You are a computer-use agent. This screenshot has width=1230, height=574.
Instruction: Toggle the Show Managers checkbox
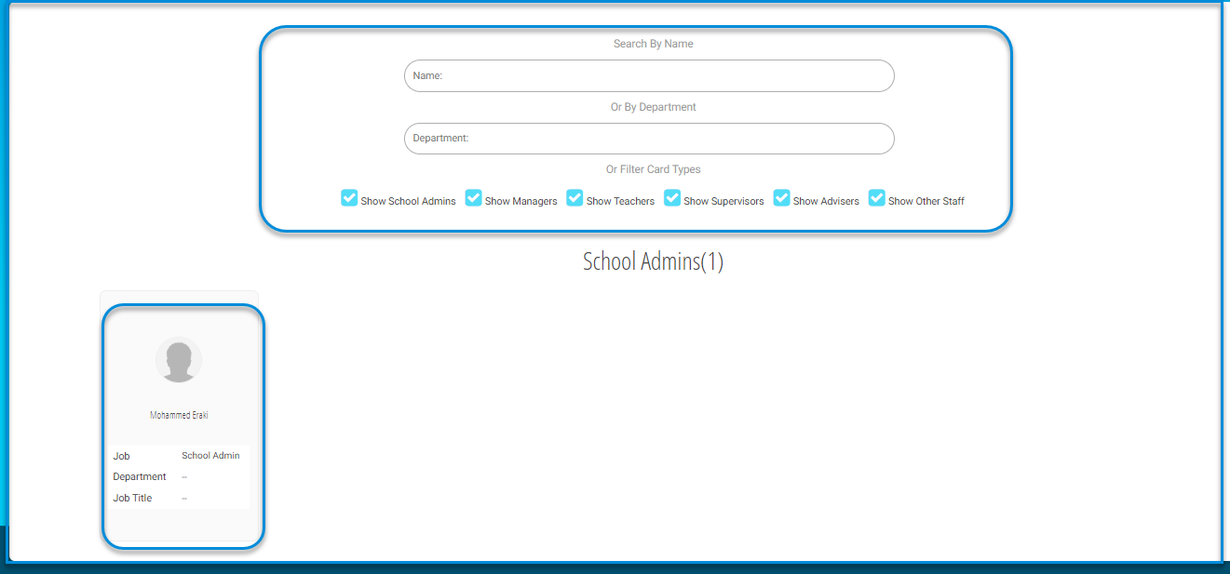(474, 198)
